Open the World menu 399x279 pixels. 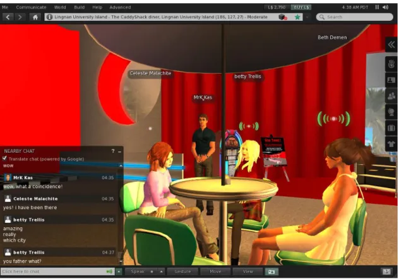point(60,7)
